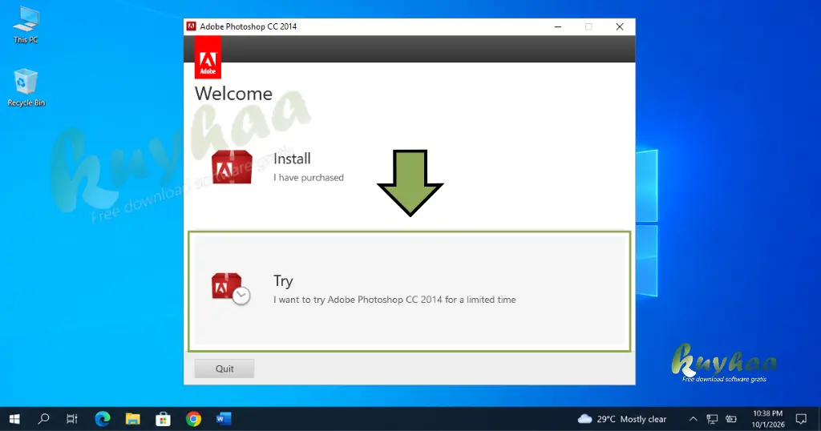821x431 pixels.
Task: Open Microsoft Word from the taskbar
Action: (x=224, y=419)
